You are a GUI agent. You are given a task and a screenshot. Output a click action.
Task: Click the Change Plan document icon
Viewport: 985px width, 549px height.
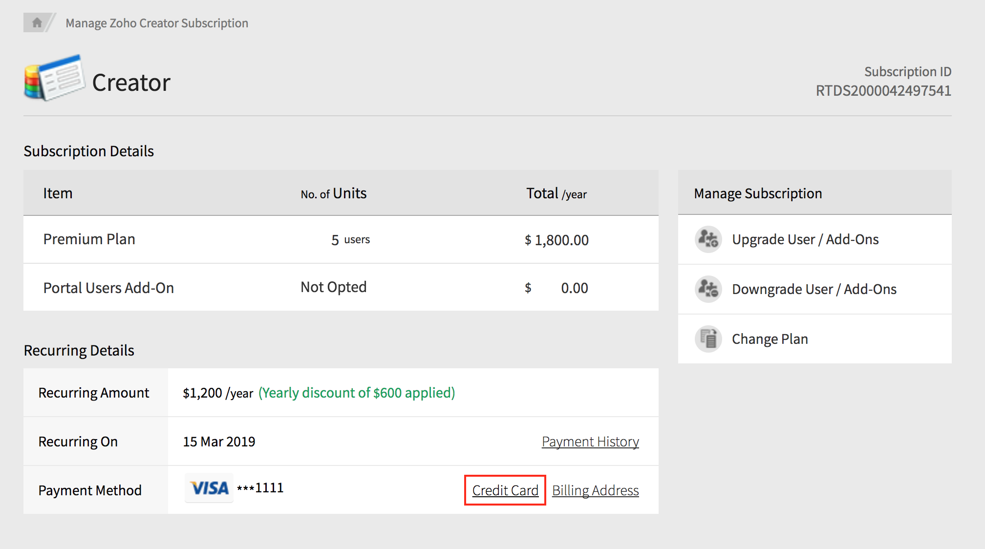click(708, 339)
